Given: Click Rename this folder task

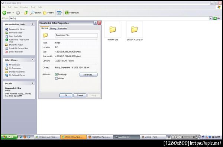Looking at the screenshot, I should point(15,29).
